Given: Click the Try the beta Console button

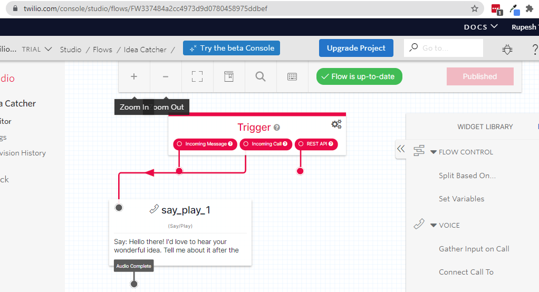Looking at the screenshot, I should (232, 48).
